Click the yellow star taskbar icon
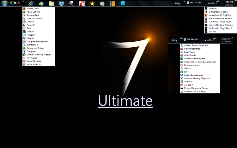The image size is (237, 148). click(92, 3)
